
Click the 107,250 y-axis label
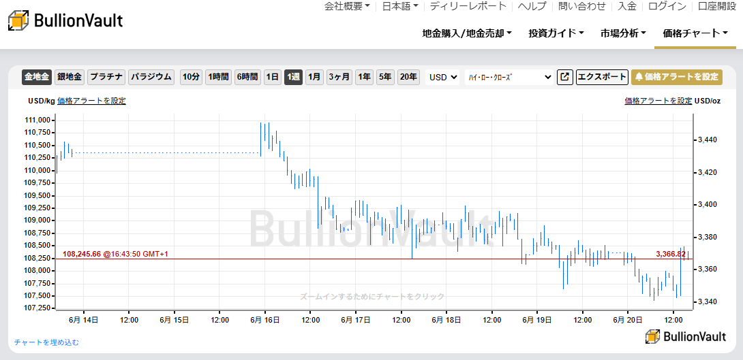[x=38, y=308]
